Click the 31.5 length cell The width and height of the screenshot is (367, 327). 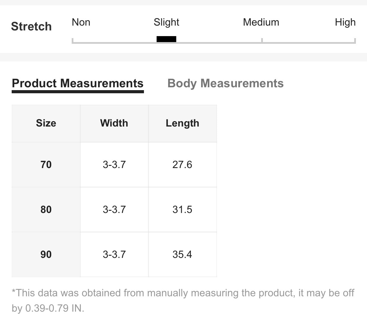[182, 210]
